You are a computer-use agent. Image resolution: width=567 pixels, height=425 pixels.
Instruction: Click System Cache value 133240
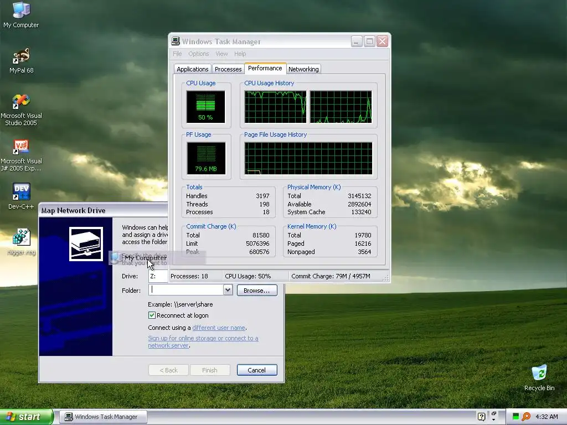coord(361,212)
